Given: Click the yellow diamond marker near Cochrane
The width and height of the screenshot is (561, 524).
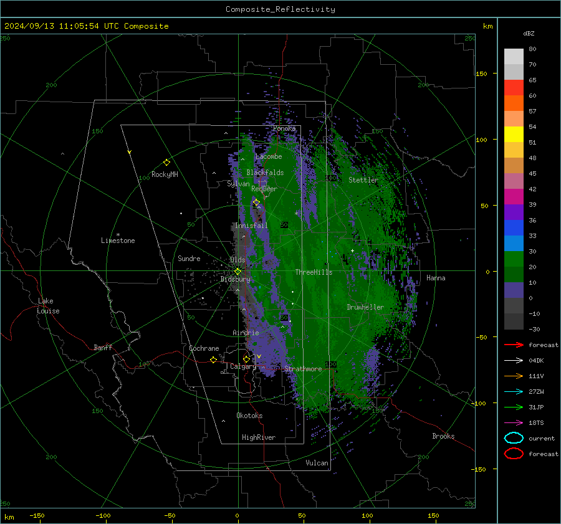Looking at the screenshot, I should click(x=214, y=360).
